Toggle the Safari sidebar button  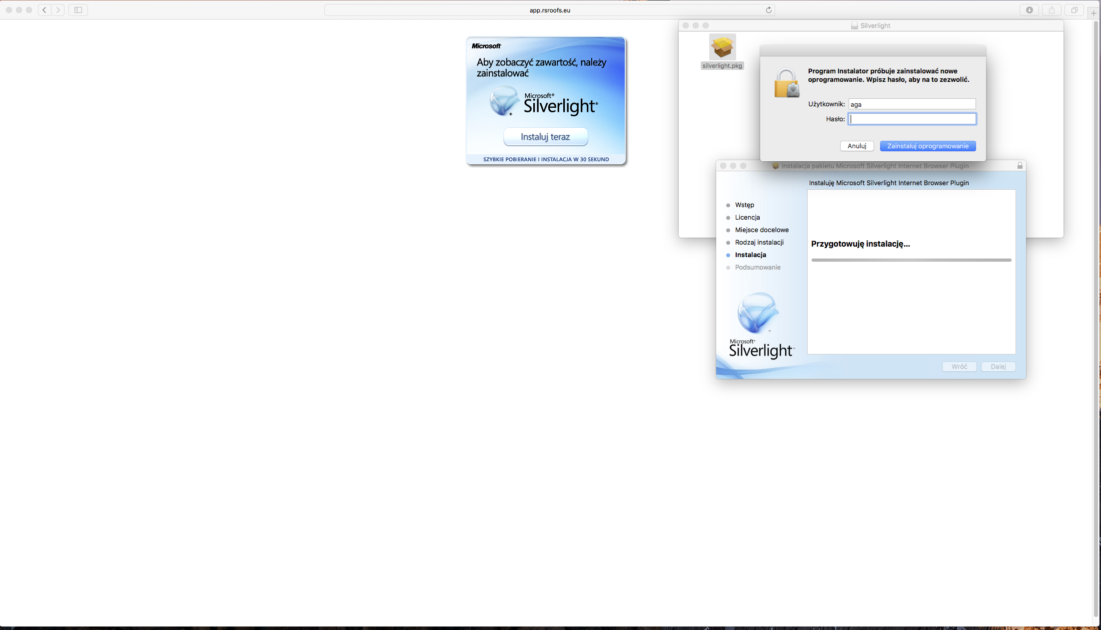78,10
